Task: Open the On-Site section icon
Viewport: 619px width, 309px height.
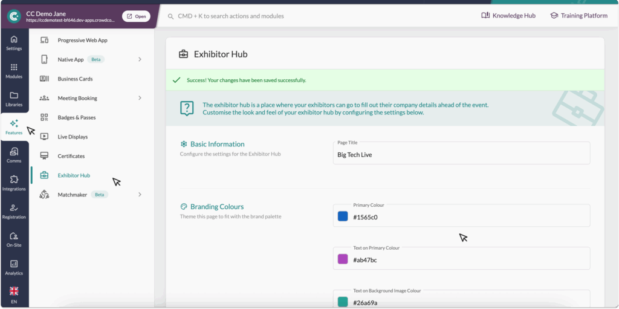Action: [x=14, y=239]
